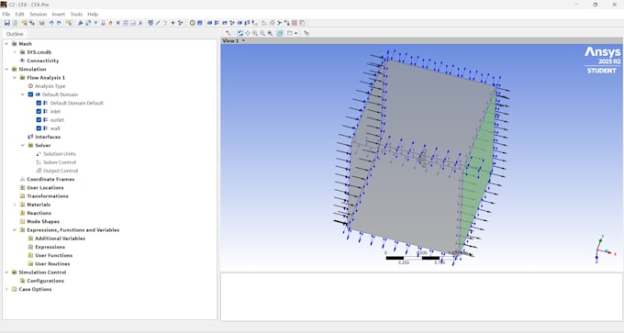Click the Solution Units icon

pos(39,153)
